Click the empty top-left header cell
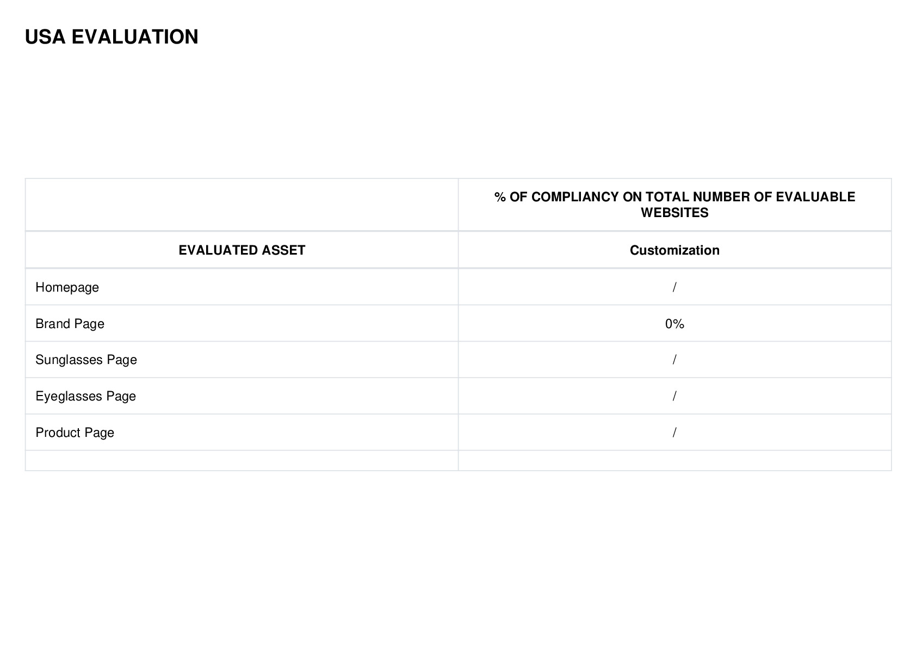Viewport: 916px width, 648px height. point(242,205)
